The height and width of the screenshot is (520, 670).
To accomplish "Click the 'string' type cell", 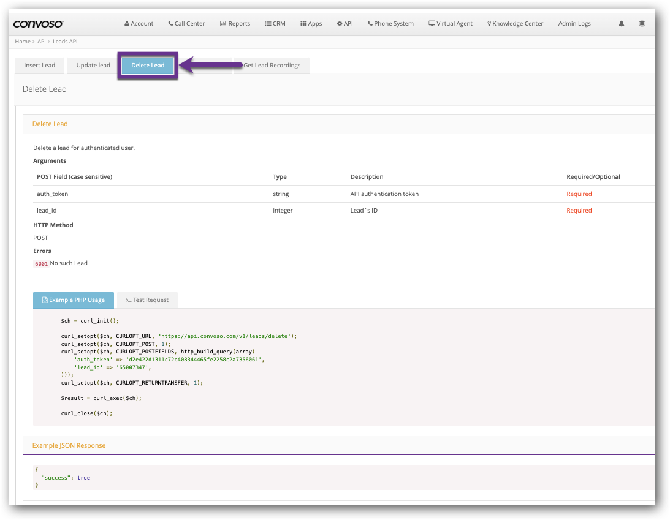I will coord(281,194).
